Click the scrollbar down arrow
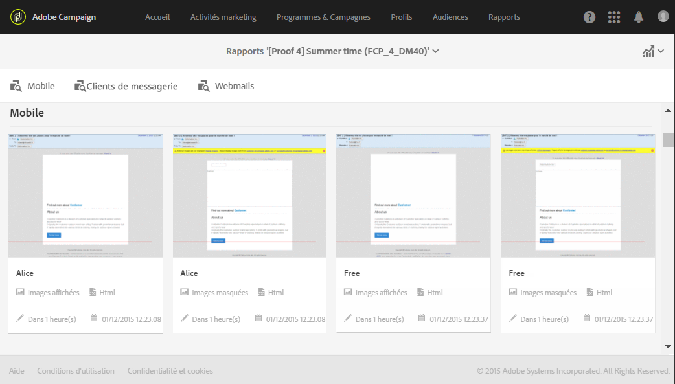675x384 pixels. (668, 347)
